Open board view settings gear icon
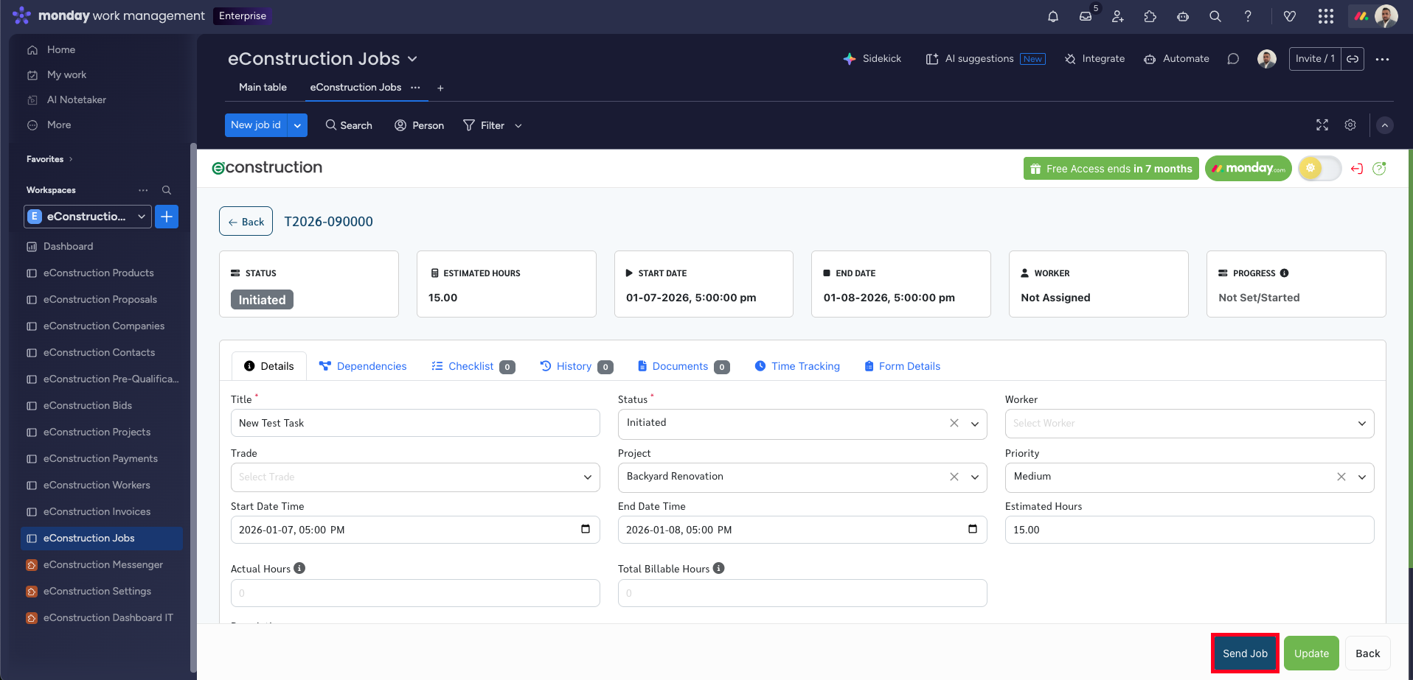This screenshot has width=1413, height=680. [x=1350, y=125]
